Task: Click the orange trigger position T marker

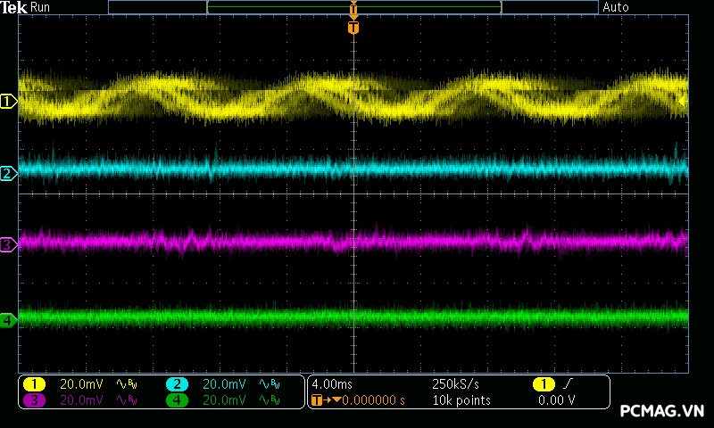Action: click(x=353, y=29)
